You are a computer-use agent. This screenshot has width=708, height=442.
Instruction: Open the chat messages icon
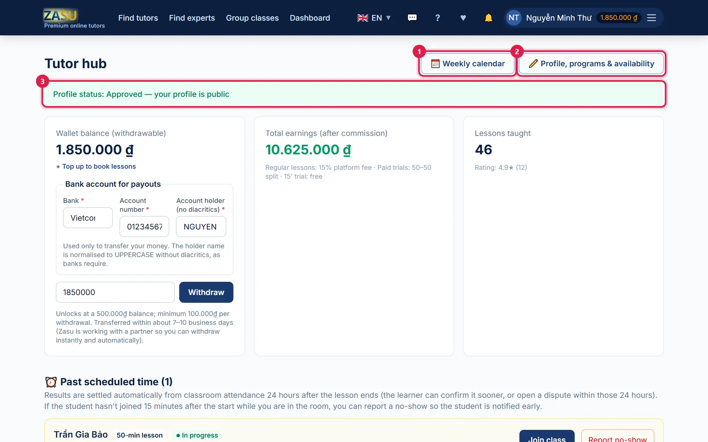[412, 18]
